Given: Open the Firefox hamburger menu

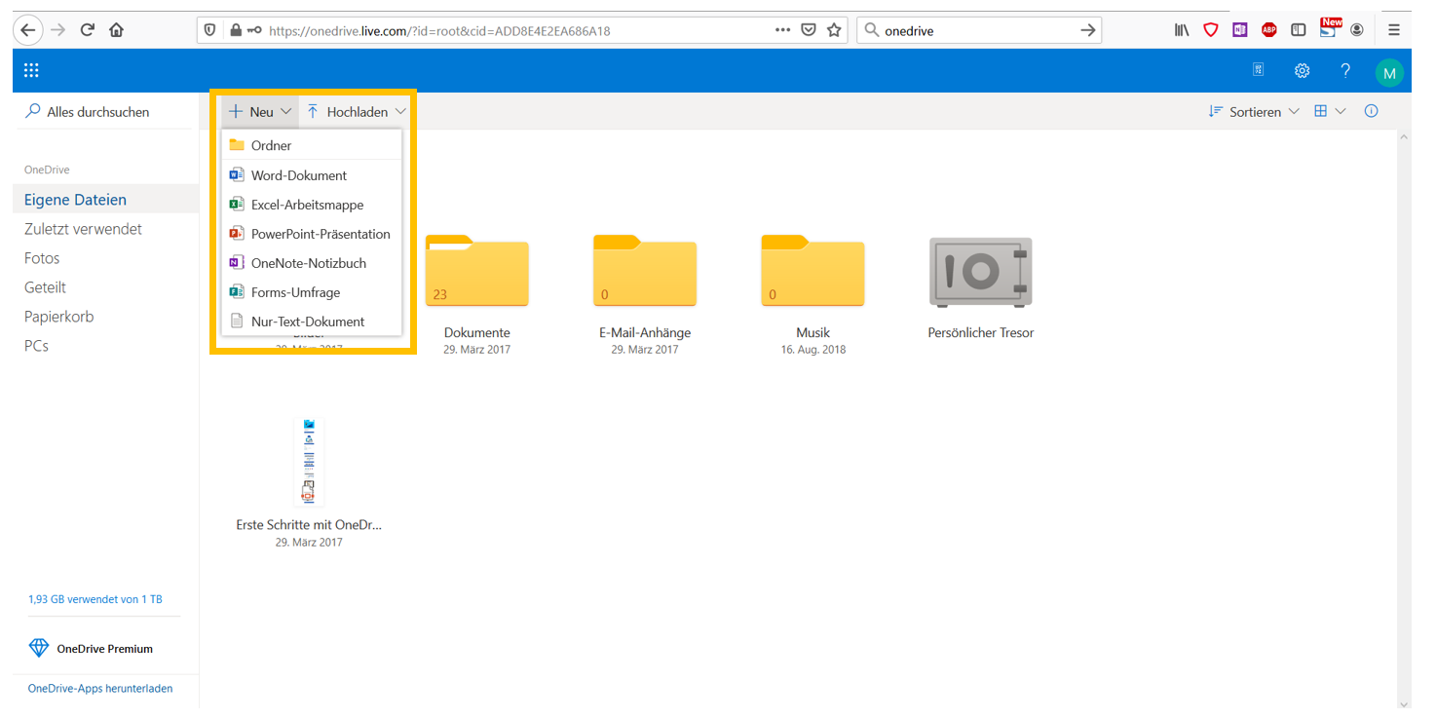Looking at the screenshot, I should (1394, 30).
